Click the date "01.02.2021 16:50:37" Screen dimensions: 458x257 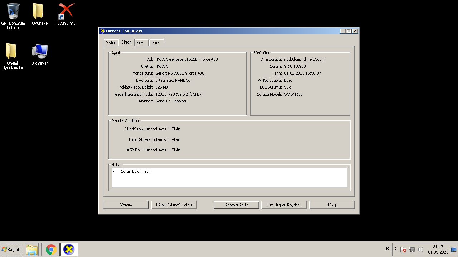click(x=303, y=73)
